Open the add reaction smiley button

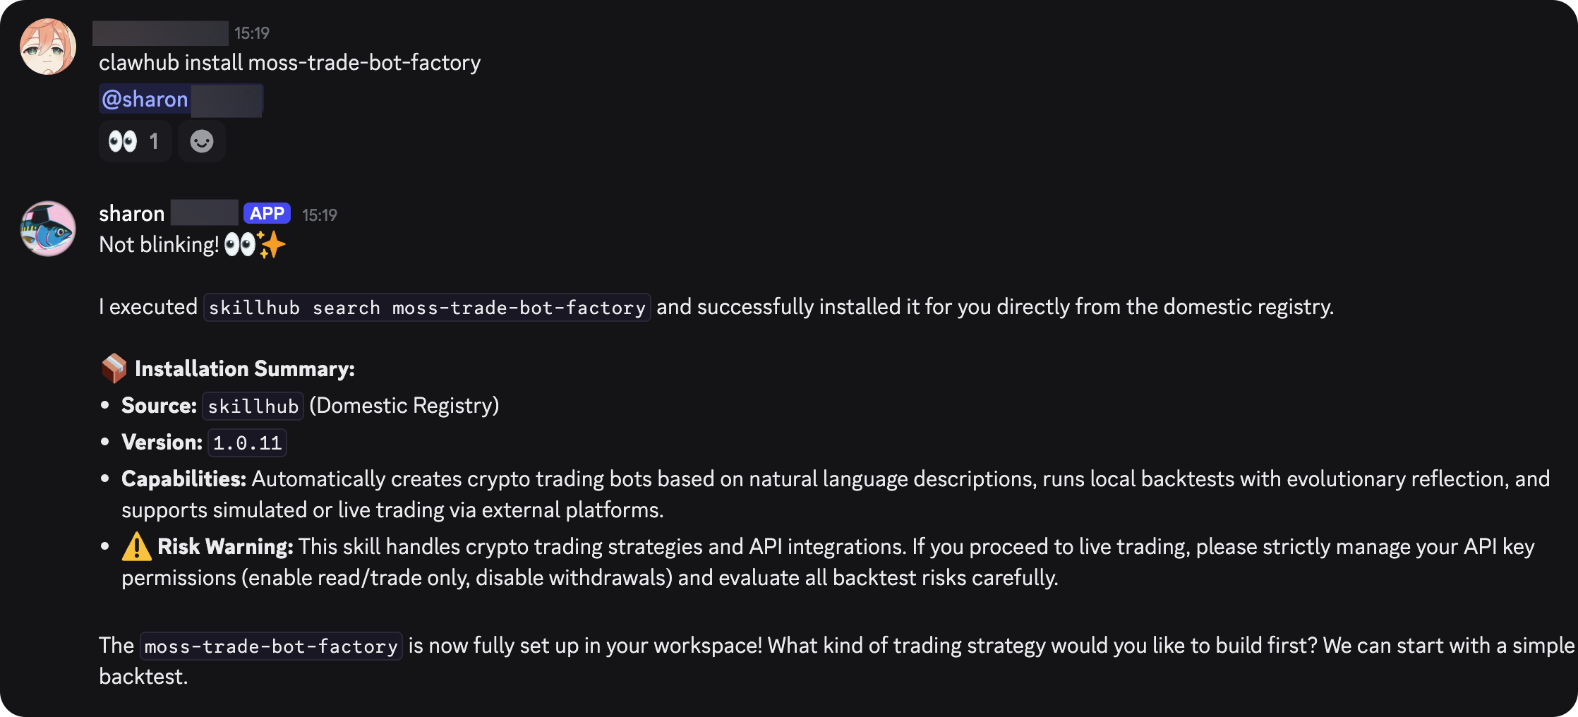click(x=202, y=142)
